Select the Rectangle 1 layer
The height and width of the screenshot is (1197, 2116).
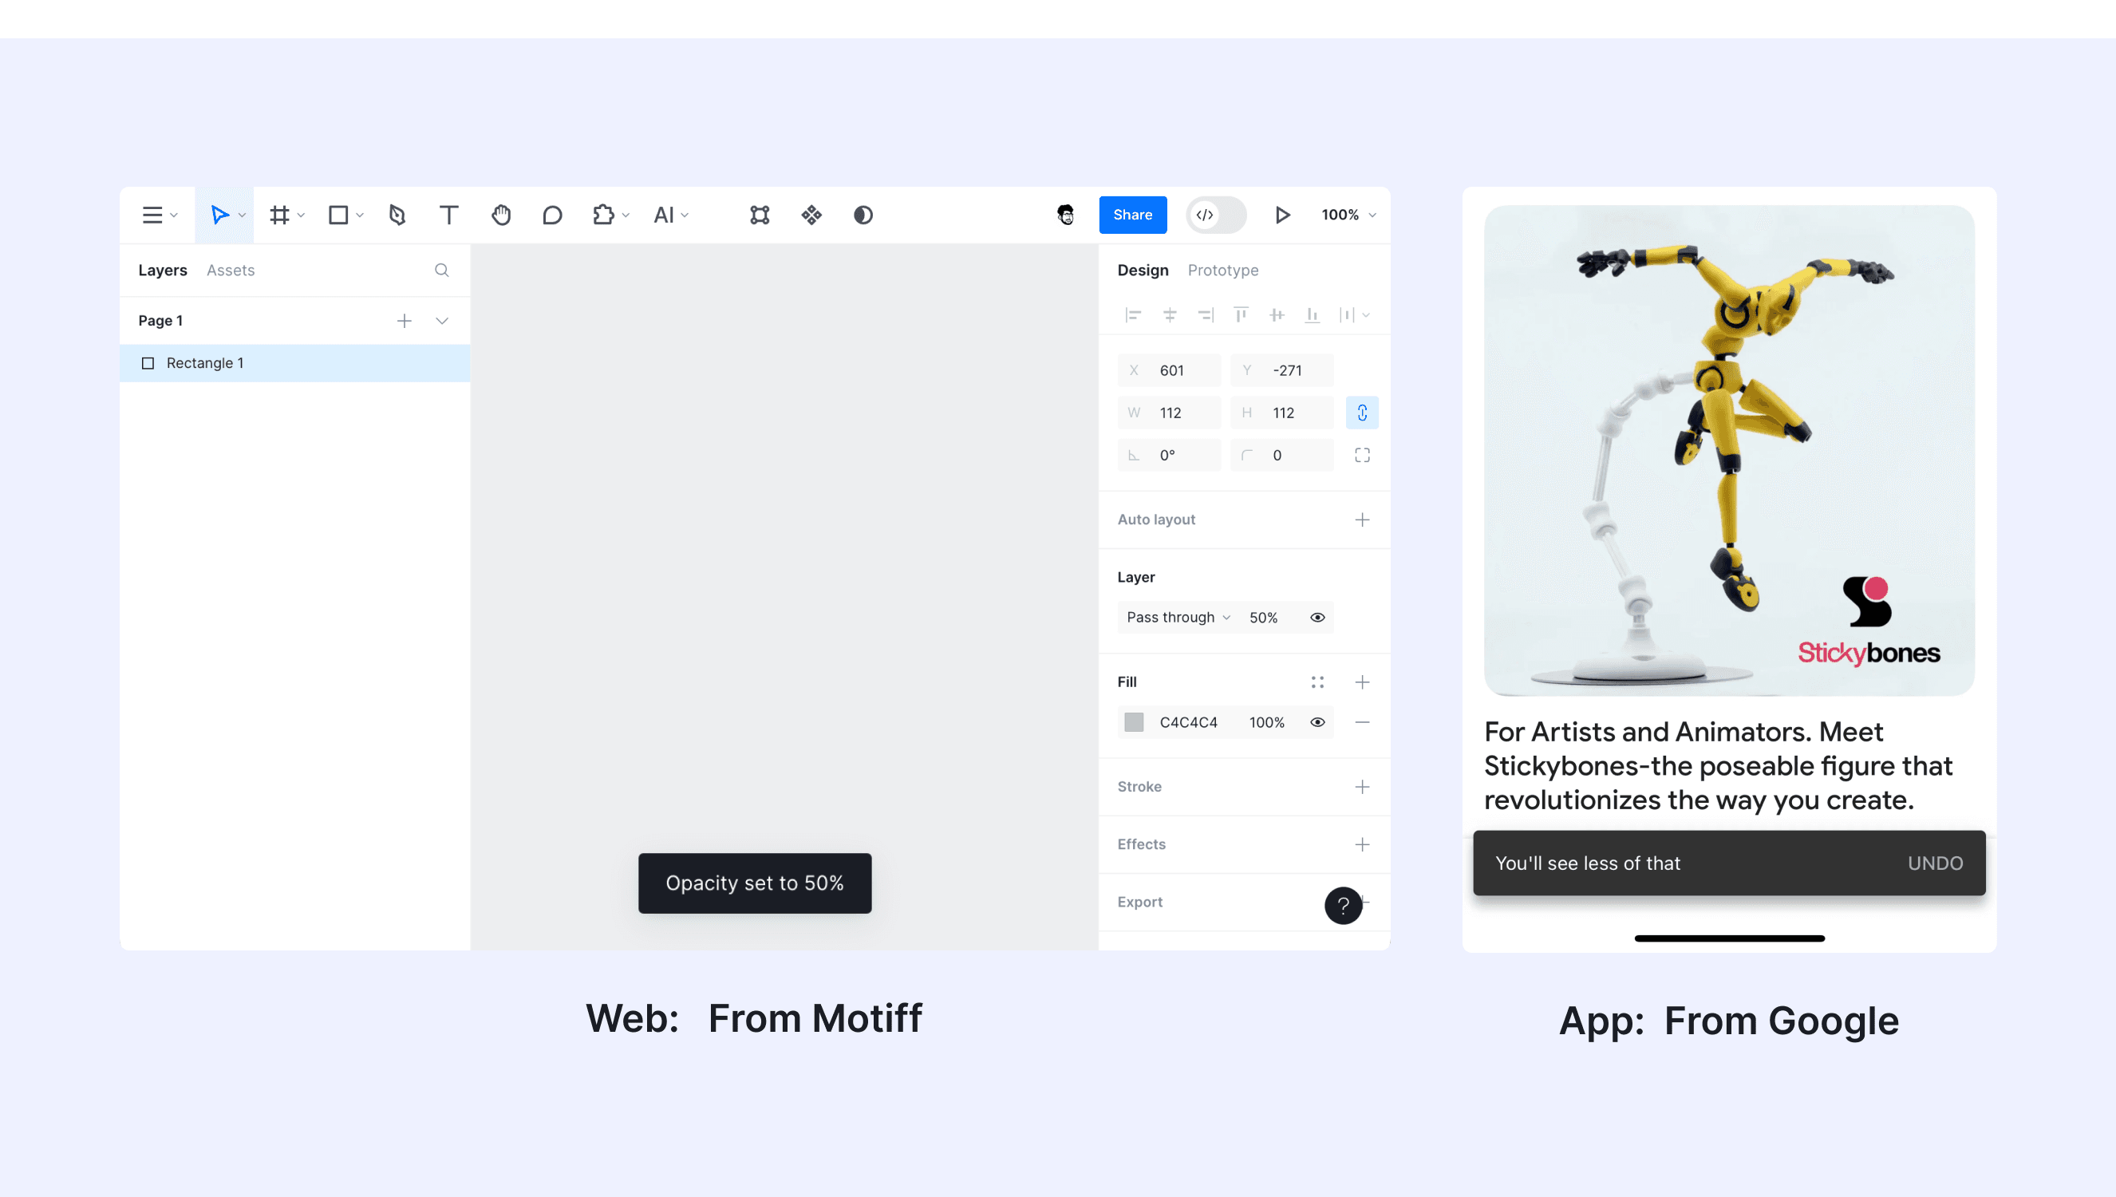pos(204,363)
